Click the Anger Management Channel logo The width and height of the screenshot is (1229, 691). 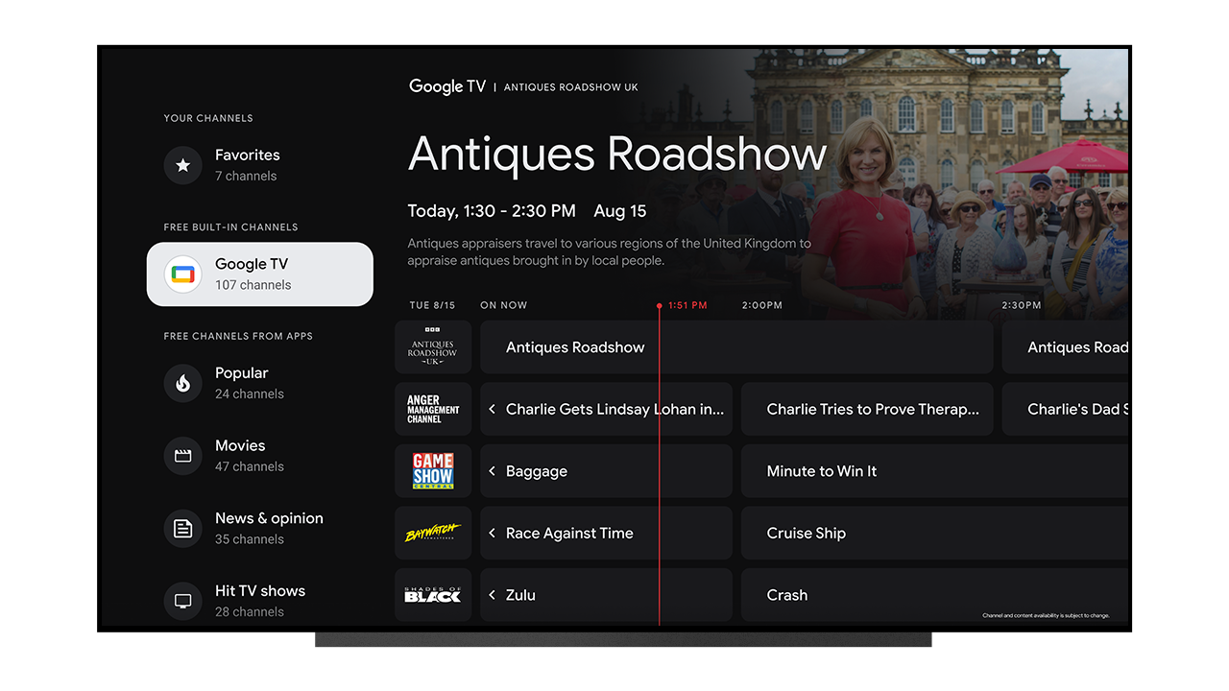click(433, 409)
